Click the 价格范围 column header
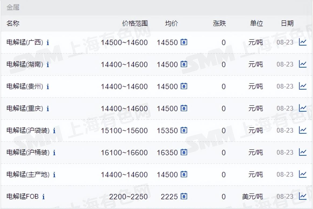This screenshot has height=209, width=313. [x=135, y=23]
